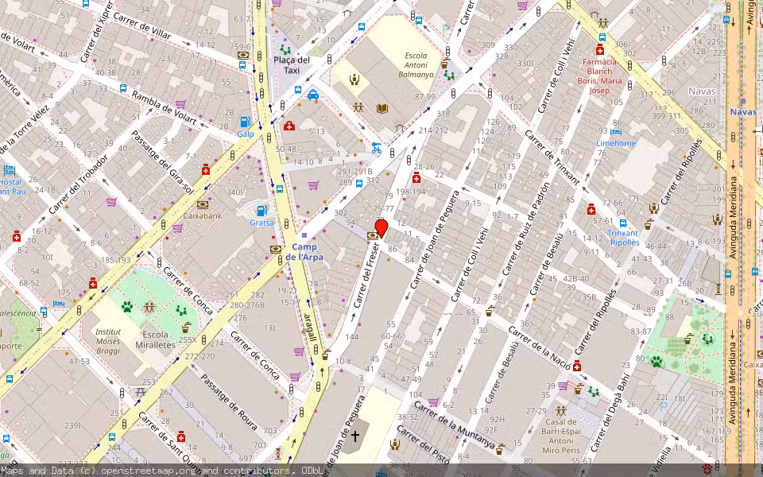This screenshot has width=763, height=477.
Task: Click the faded parking P icon near Escola Antoni Balmanya
Action: [446, 29]
